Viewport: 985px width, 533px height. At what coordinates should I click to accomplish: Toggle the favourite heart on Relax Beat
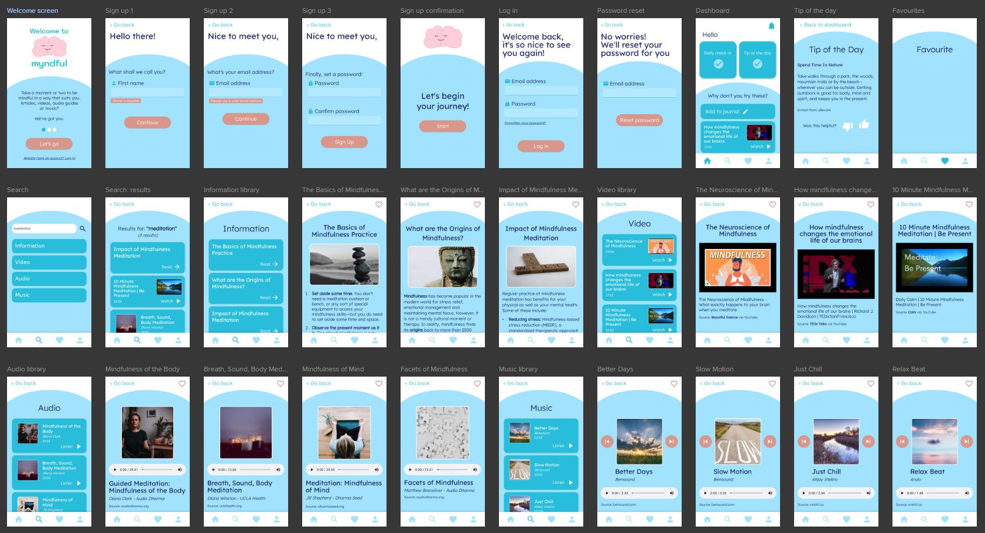(969, 383)
